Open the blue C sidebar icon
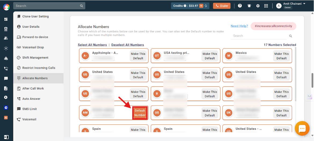 [6, 108]
